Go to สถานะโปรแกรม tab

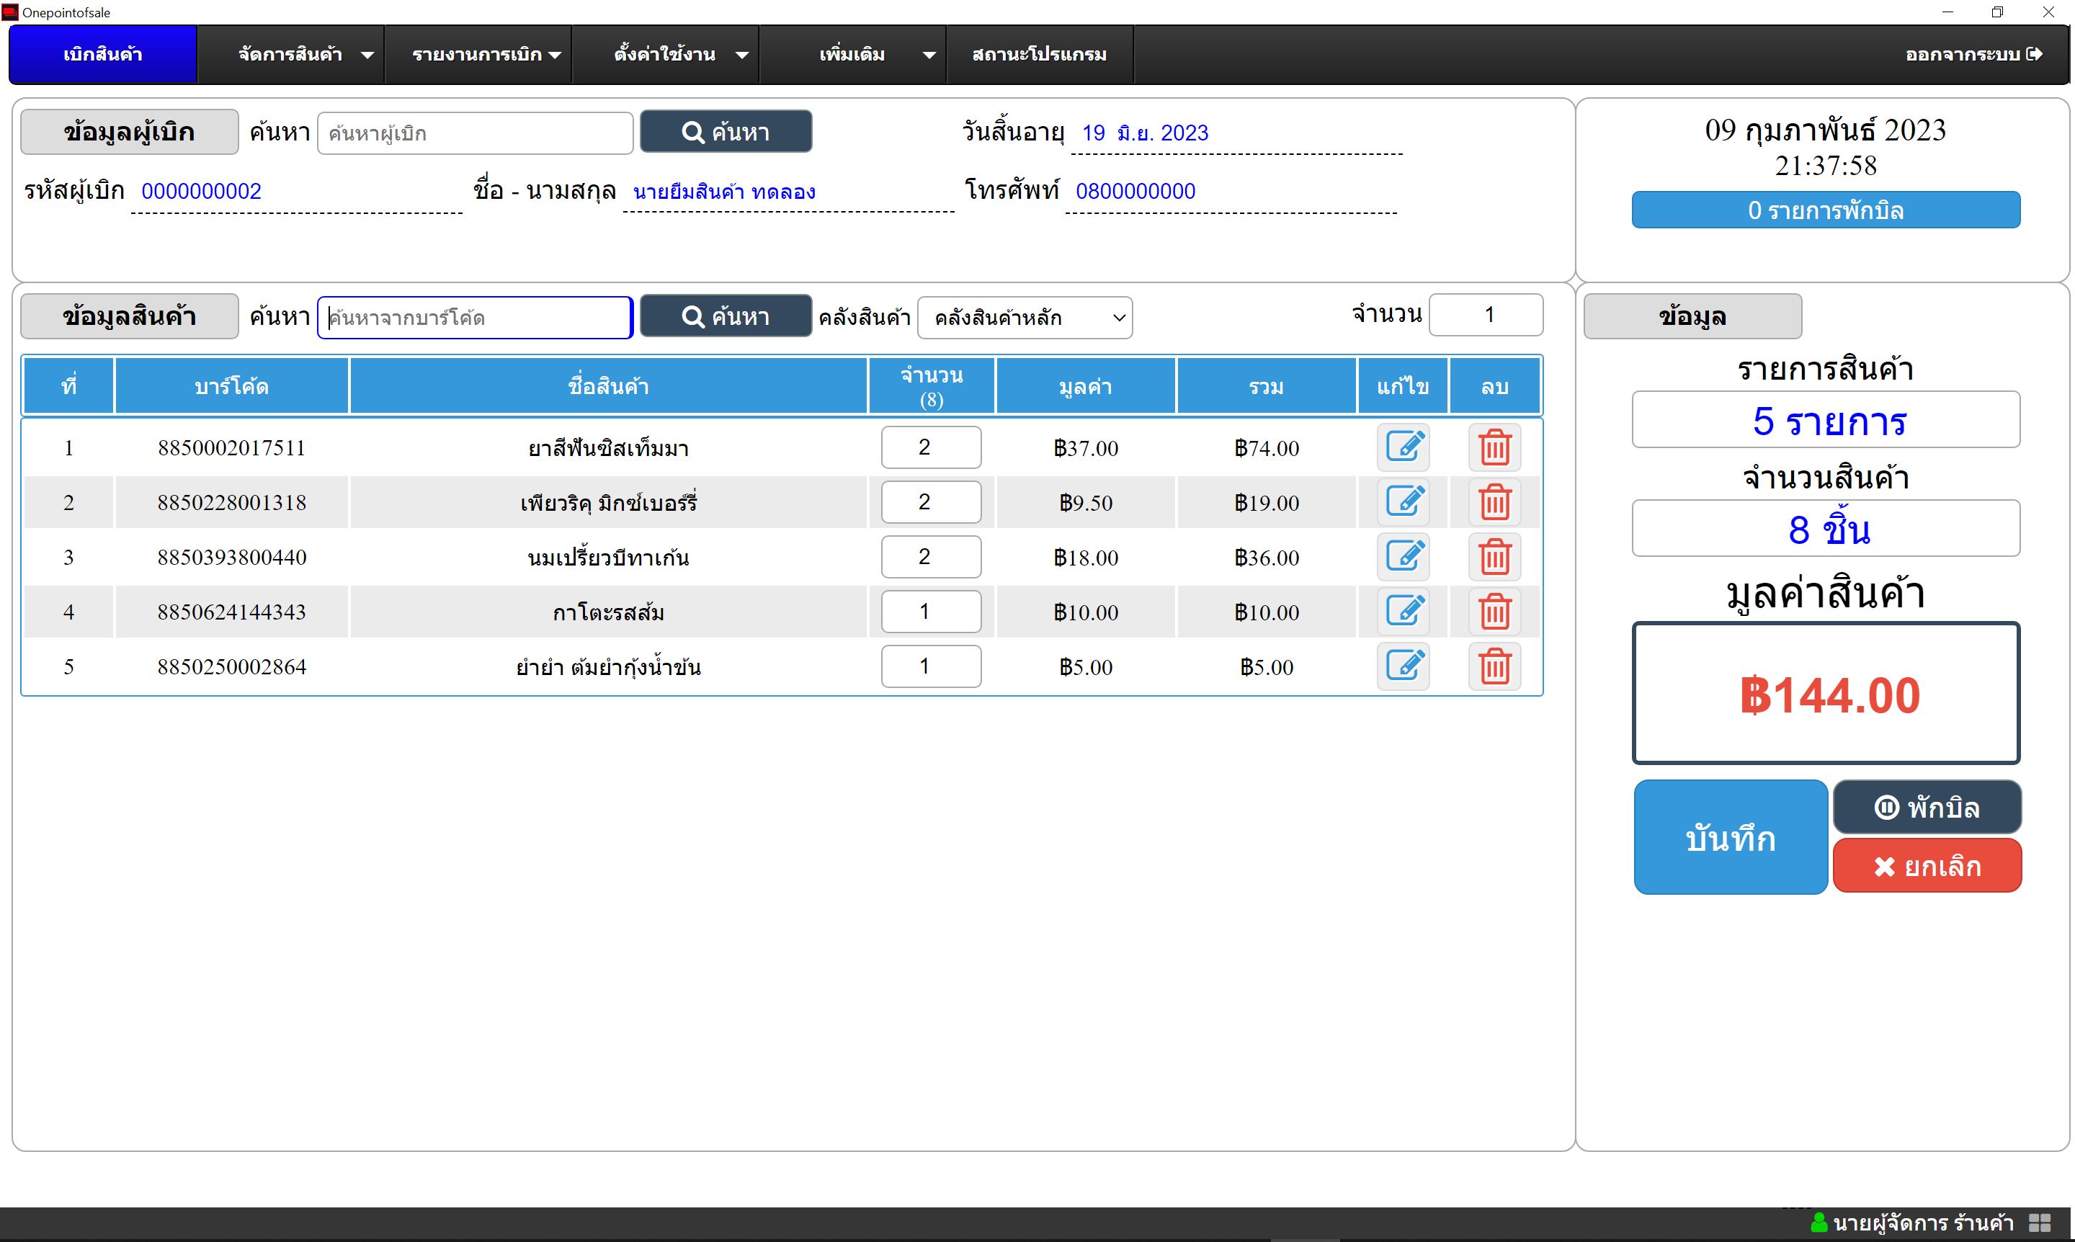1040,55
